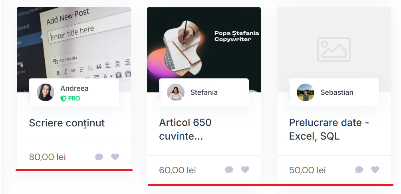Open Stefania's profile avatar
Screen dimensions: 401x194
176,92
